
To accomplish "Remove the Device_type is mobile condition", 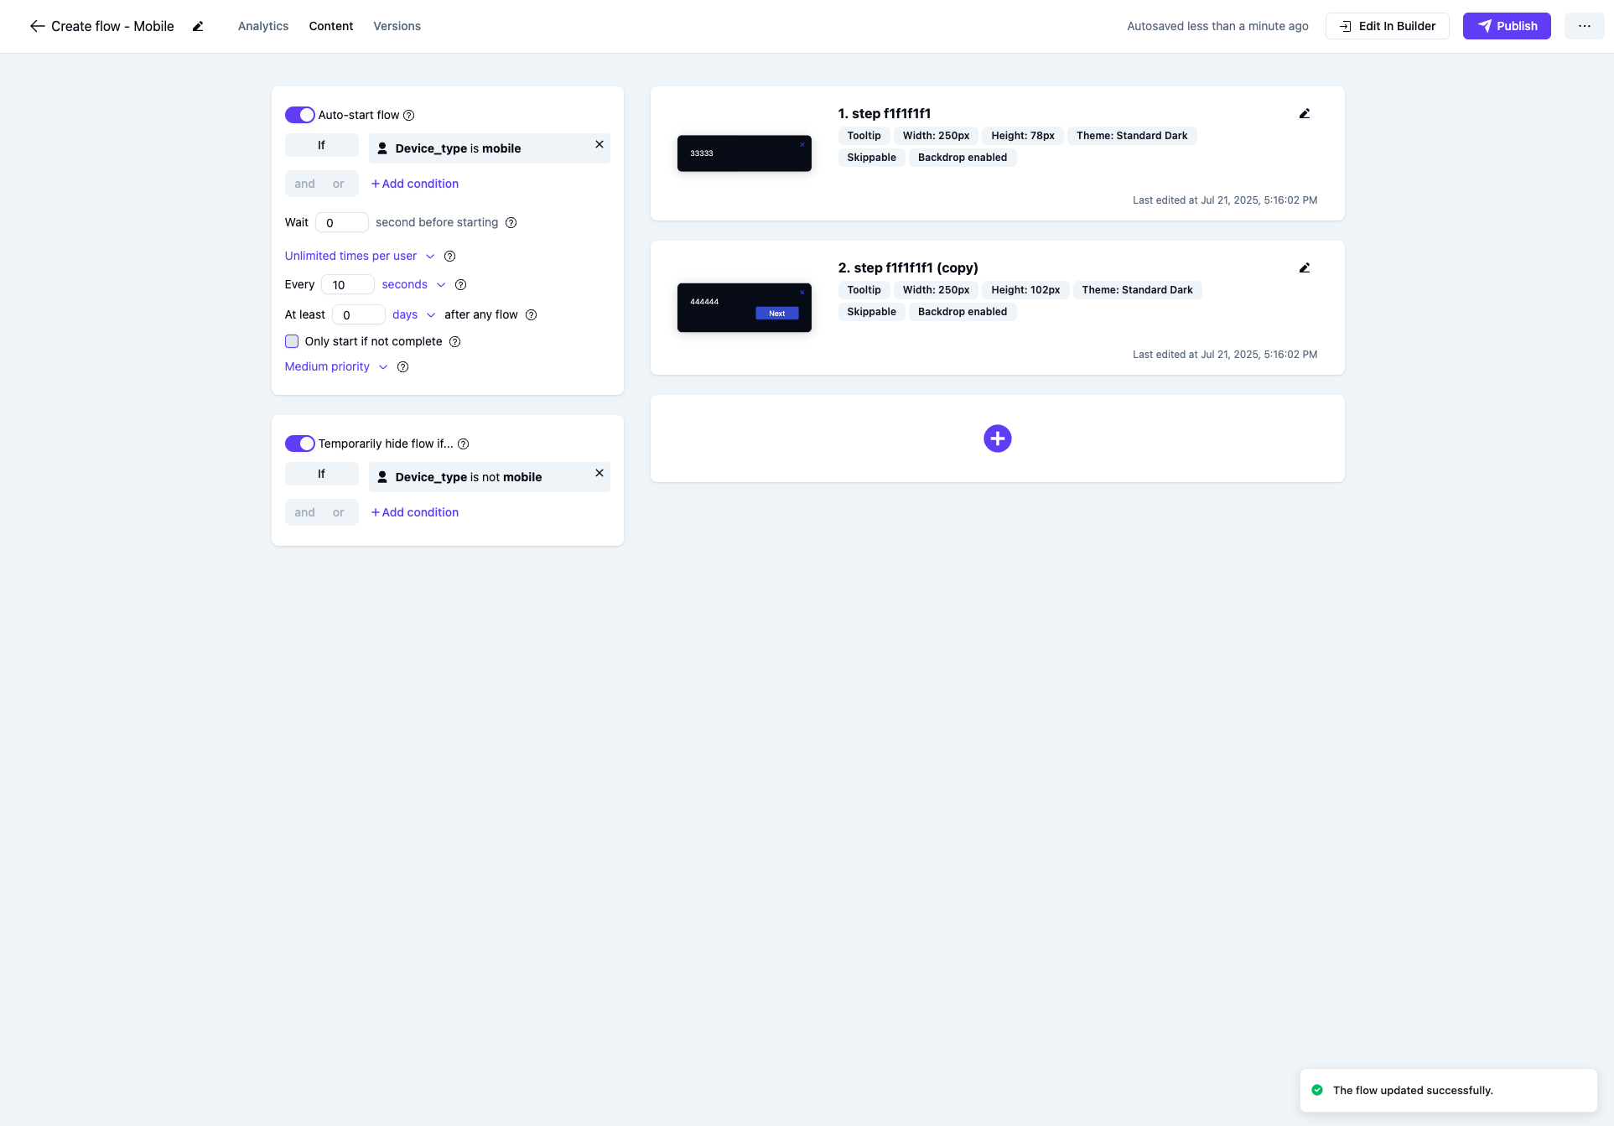I will click(x=599, y=145).
